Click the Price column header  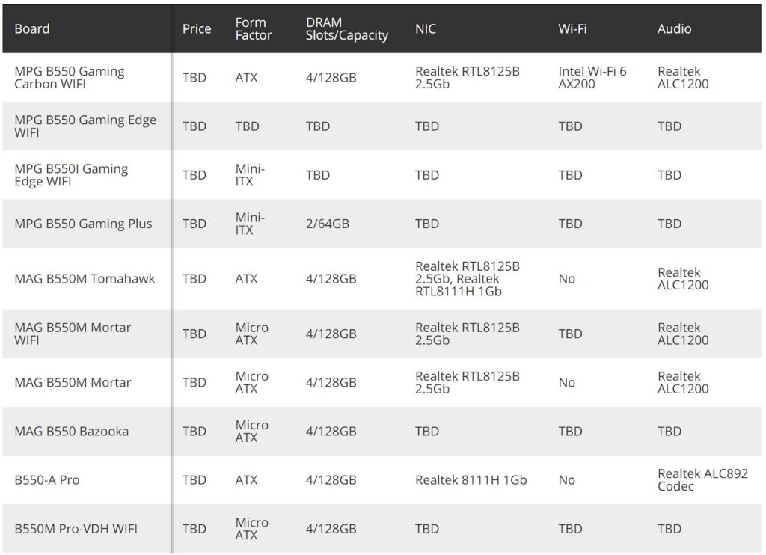[197, 29]
